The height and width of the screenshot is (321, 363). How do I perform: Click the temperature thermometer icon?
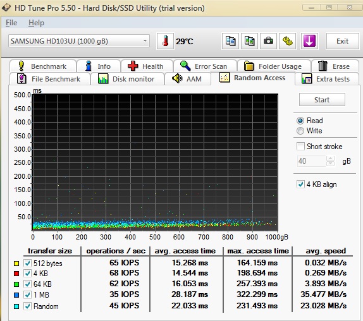point(165,41)
